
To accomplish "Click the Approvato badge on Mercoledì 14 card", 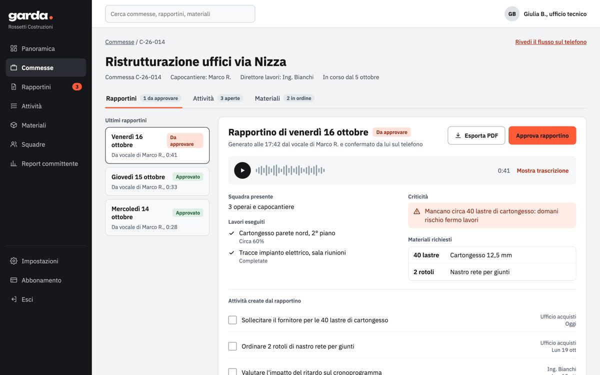I will coord(188,213).
